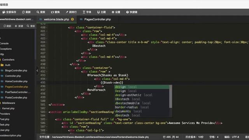The width and height of the screenshot is (249, 140).
Task: Fold code at line 494
Action: (47, 79)
